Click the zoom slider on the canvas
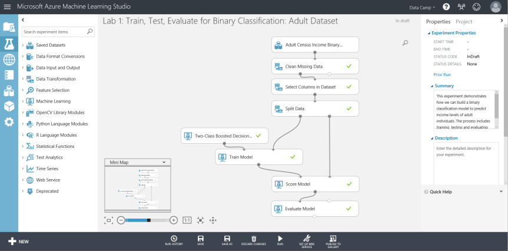The image size is (508, 251). [147, 220]
